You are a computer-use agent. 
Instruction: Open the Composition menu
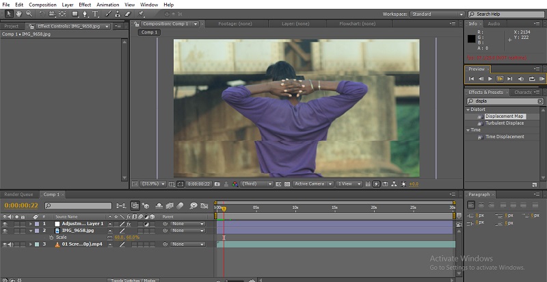(x=42, y=5)
